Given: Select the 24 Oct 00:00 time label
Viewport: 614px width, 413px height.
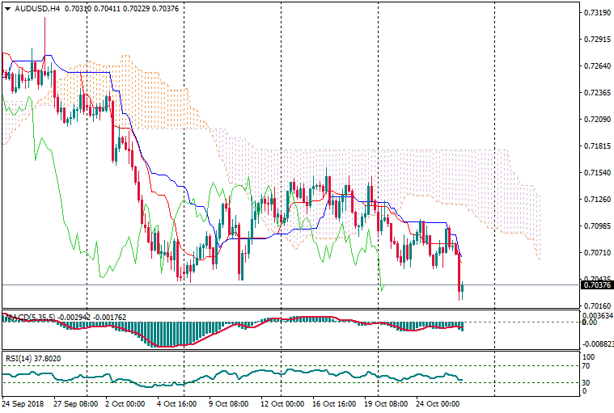Looking at the screenshot, I should pos(438,402).
